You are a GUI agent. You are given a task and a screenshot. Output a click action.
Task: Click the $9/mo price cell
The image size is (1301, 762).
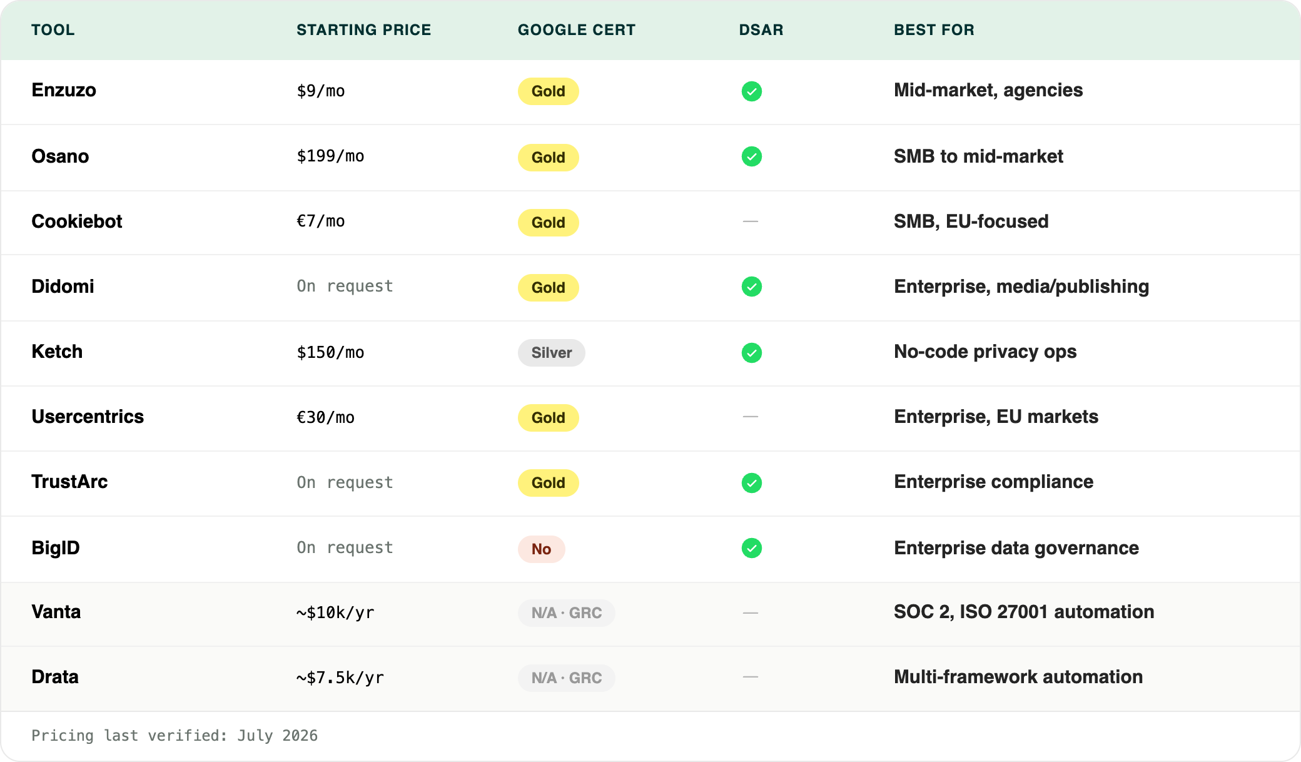tap(321, 91)
